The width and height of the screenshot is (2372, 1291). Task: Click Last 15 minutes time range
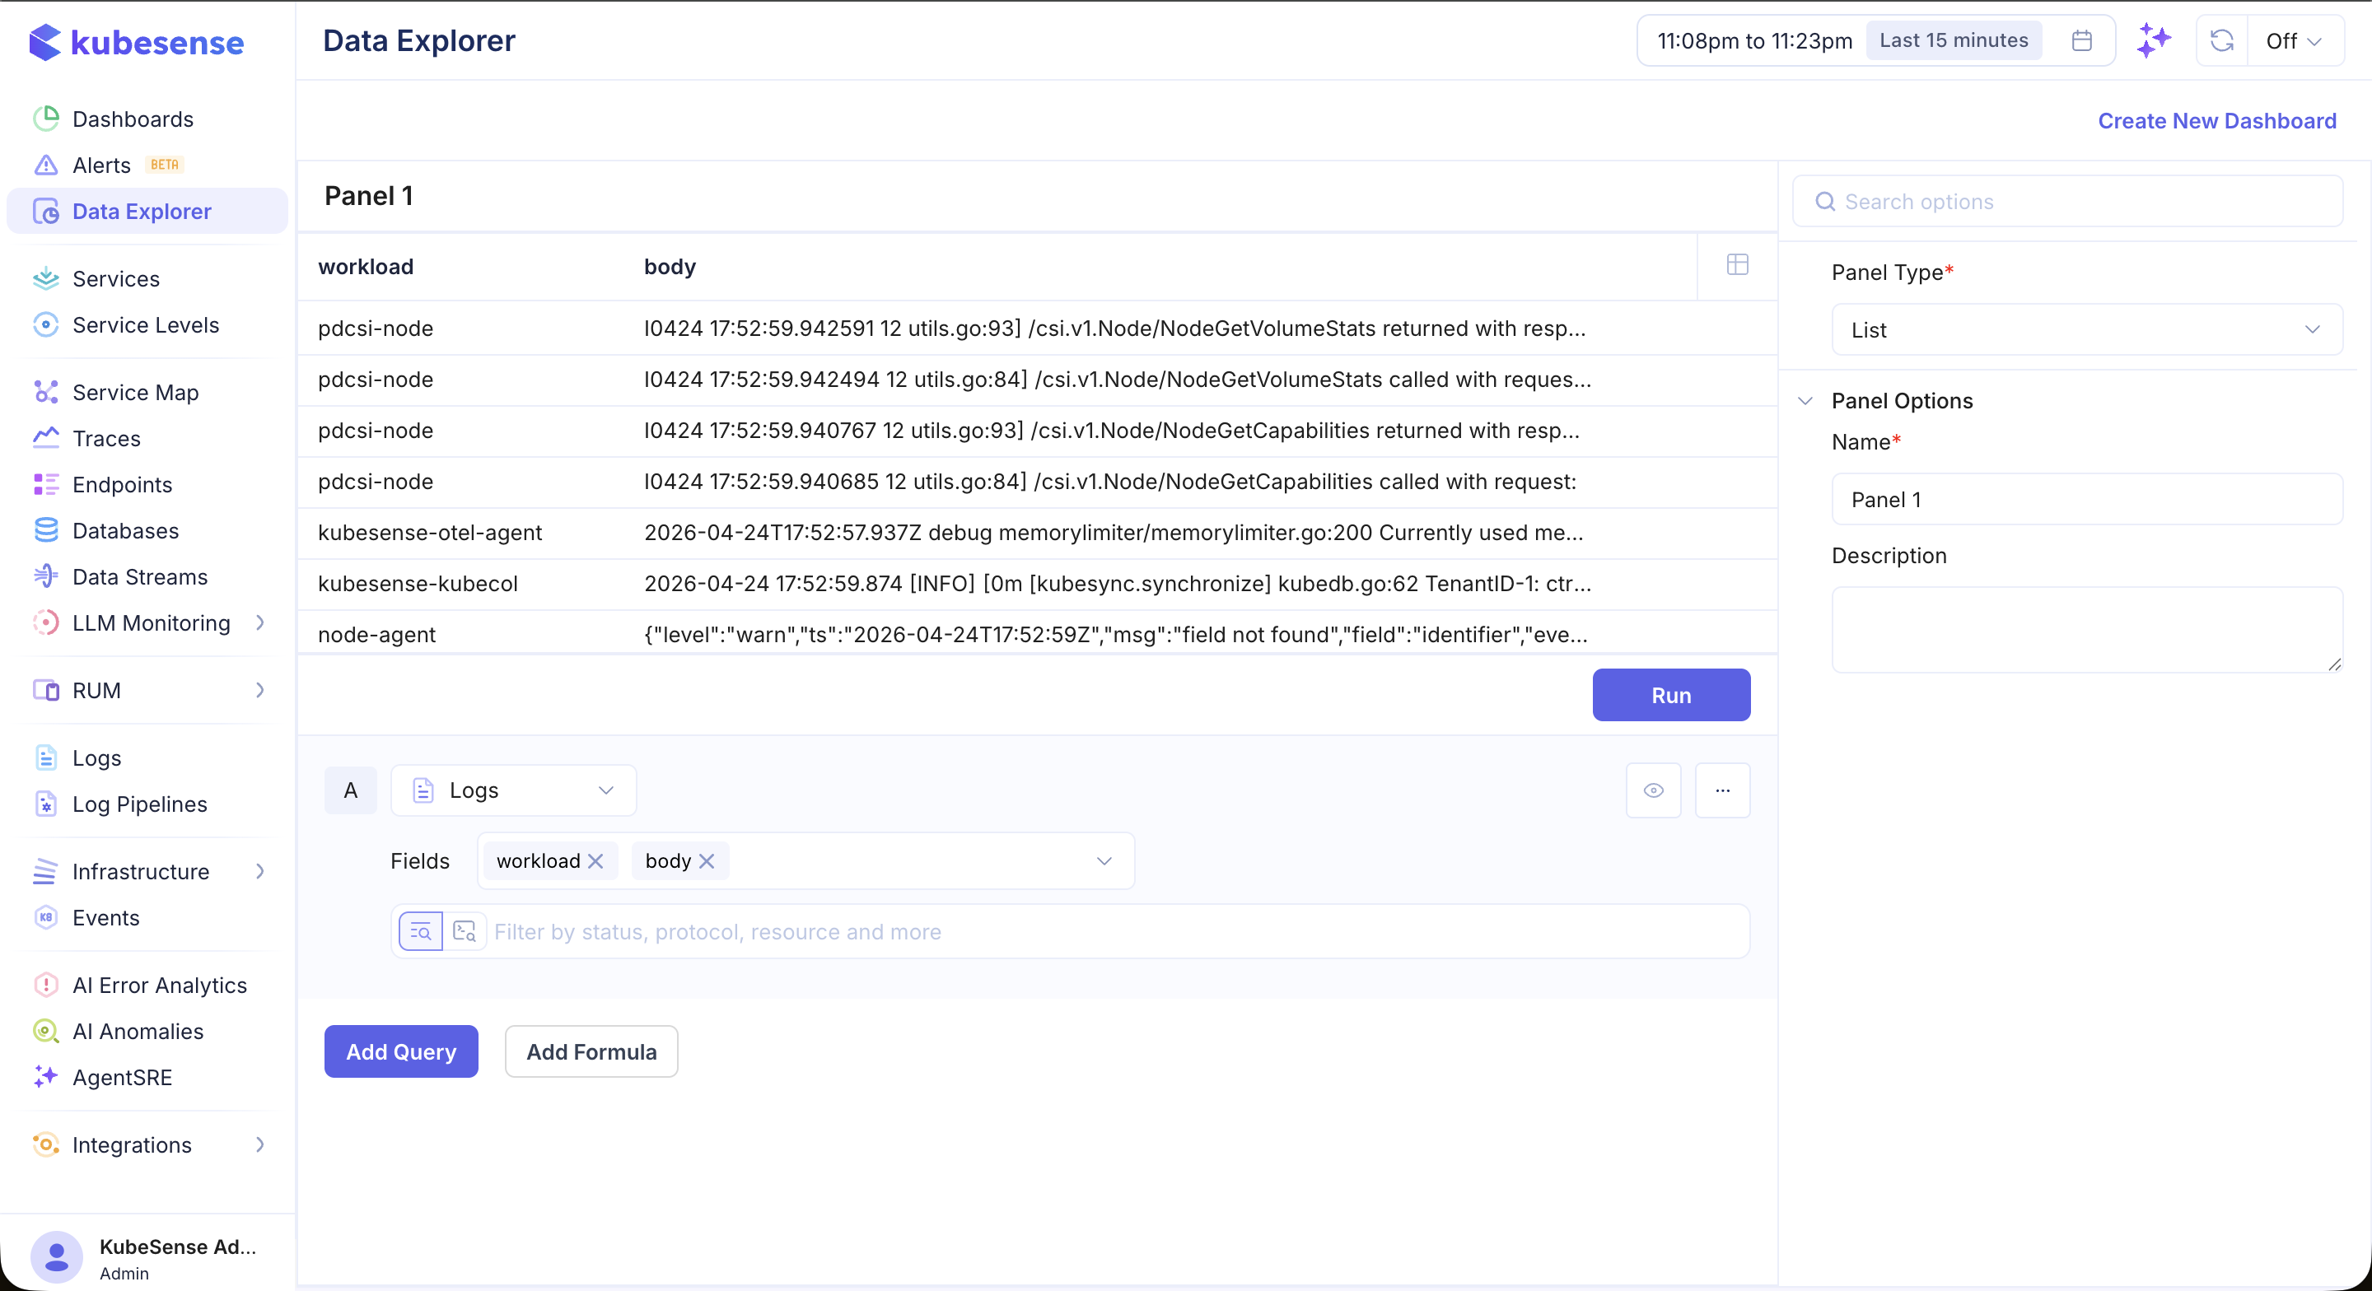[1953, 40]
